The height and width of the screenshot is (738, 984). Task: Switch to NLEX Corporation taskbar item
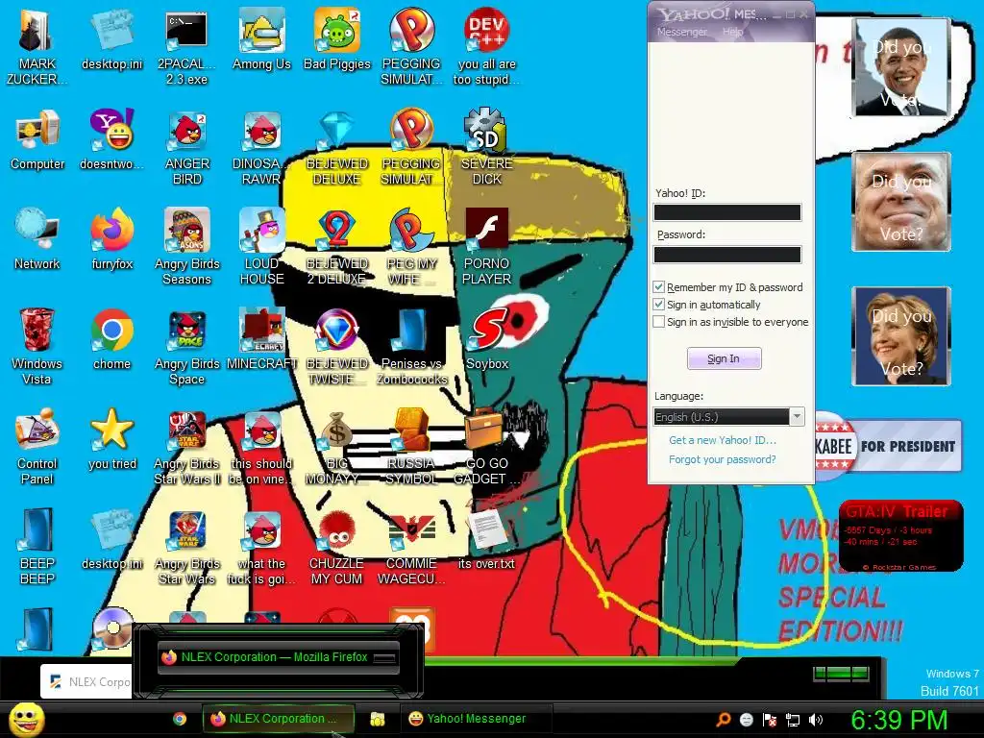pos(278,719)
